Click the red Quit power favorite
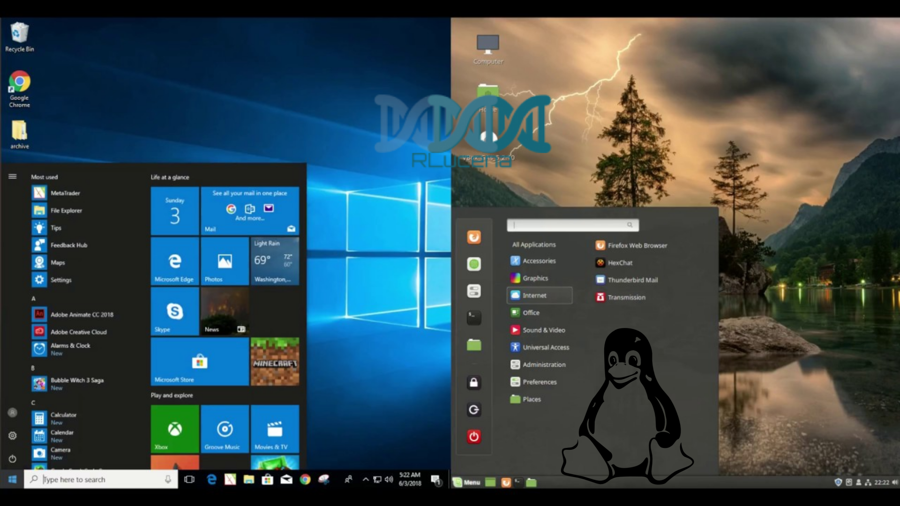The height and width of the screenshot is (506, 900). pyautogui.click(x=474, y=437)
